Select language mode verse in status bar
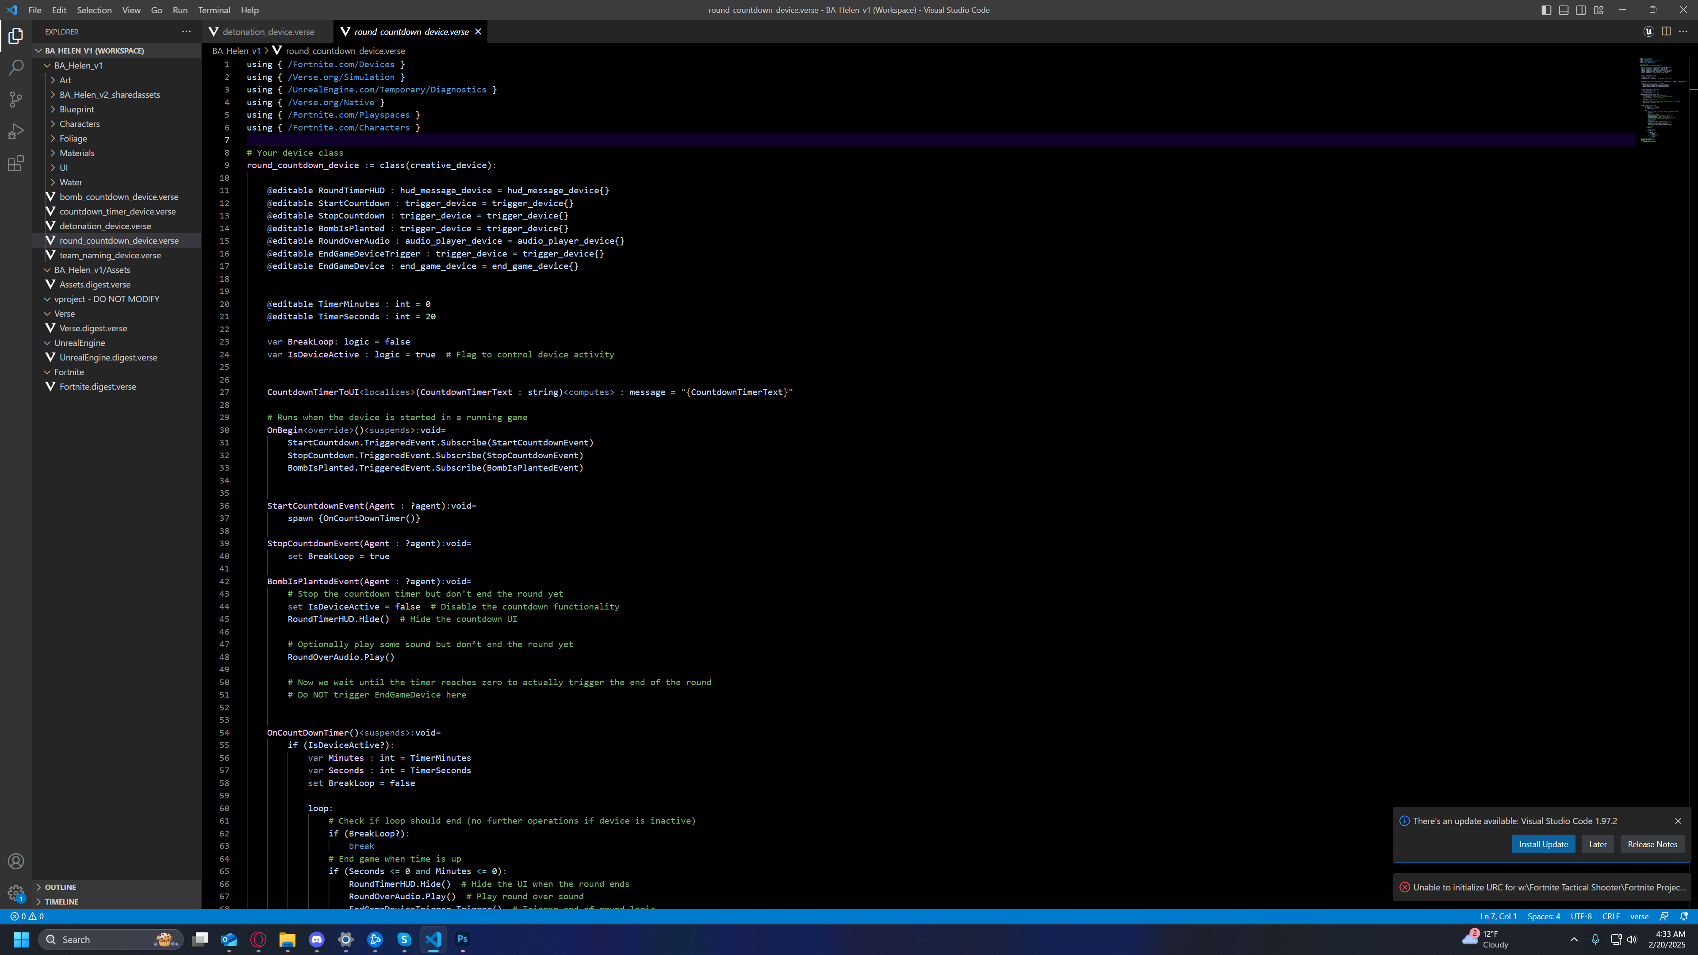 (x=1639, y=916)
